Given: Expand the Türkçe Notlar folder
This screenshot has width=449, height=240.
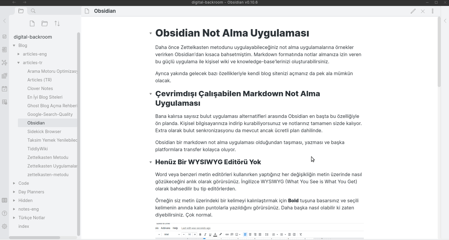Looking at the screenshot, I should 14,218.
